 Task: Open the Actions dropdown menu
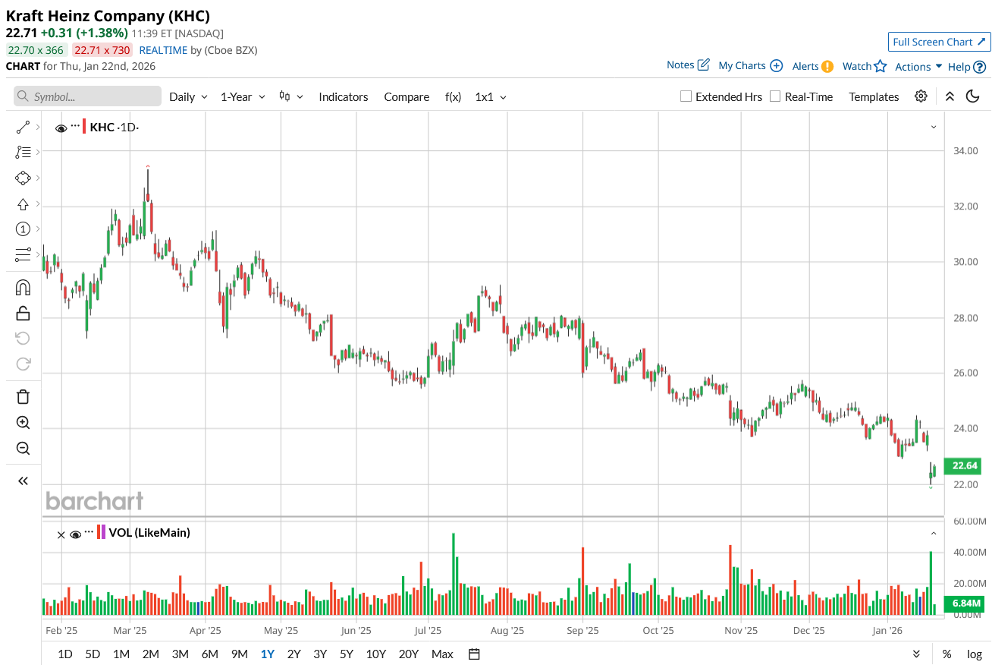click(x=918, y=67)
